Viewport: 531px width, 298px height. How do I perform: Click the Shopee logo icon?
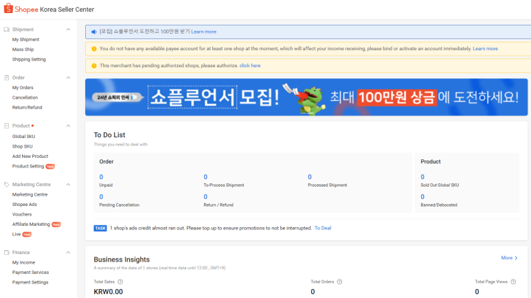[8, 8]
